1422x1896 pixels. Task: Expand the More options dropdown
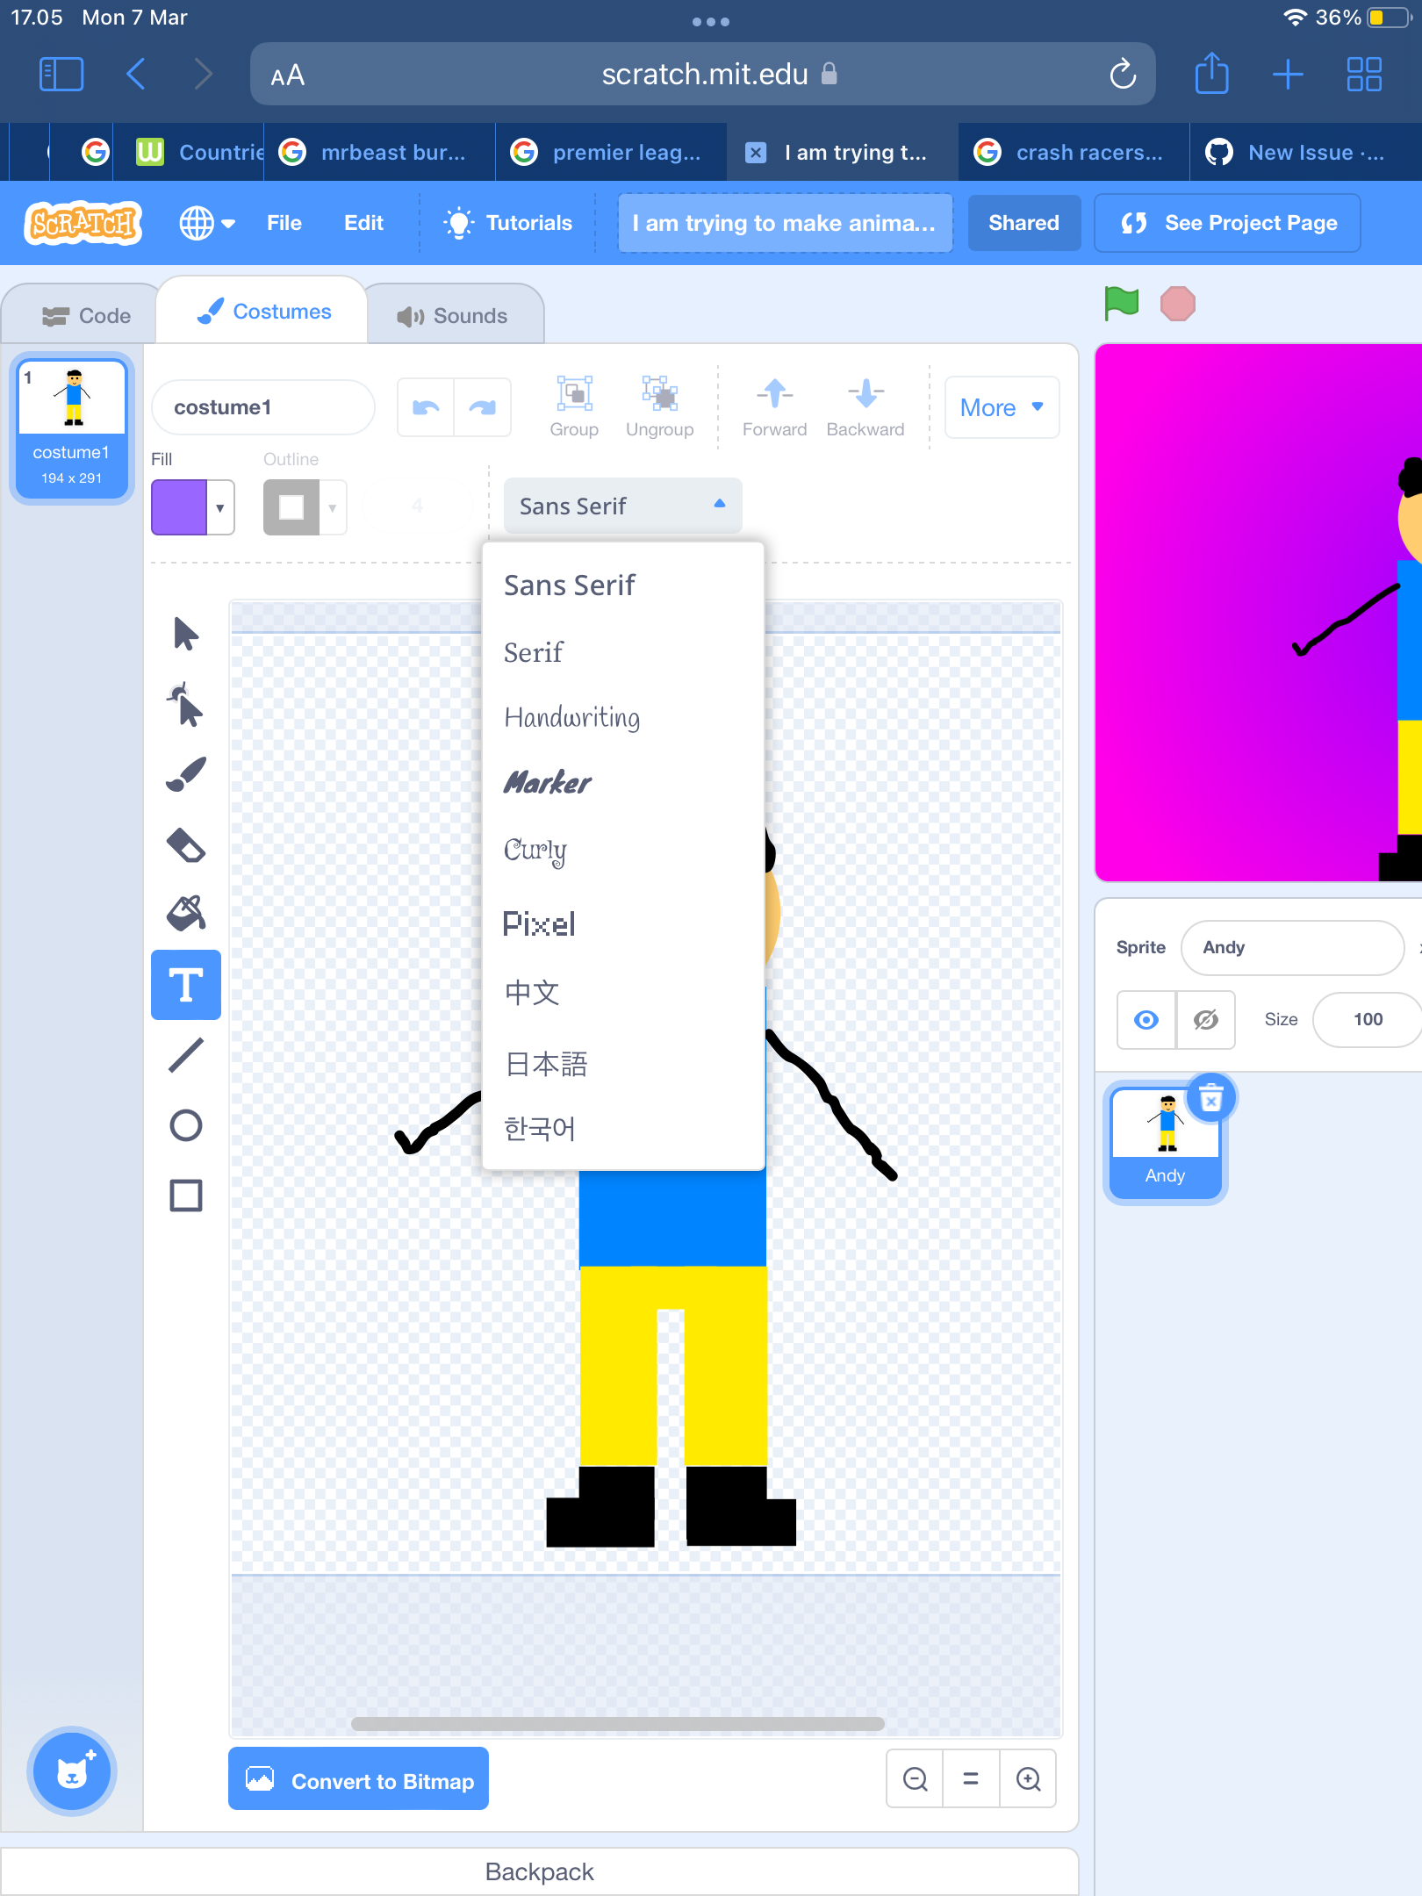coord(1002,407)
